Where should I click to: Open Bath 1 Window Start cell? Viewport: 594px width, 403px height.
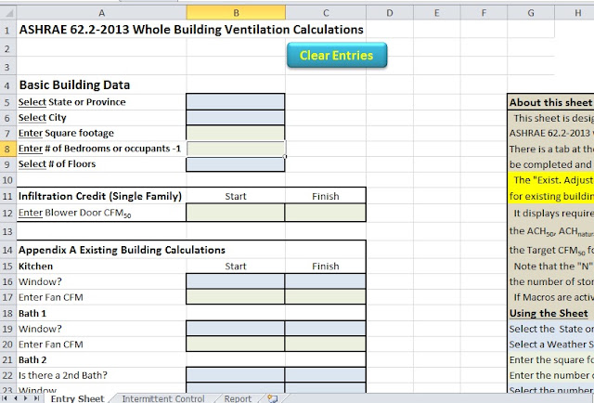(x=236, y=329)
